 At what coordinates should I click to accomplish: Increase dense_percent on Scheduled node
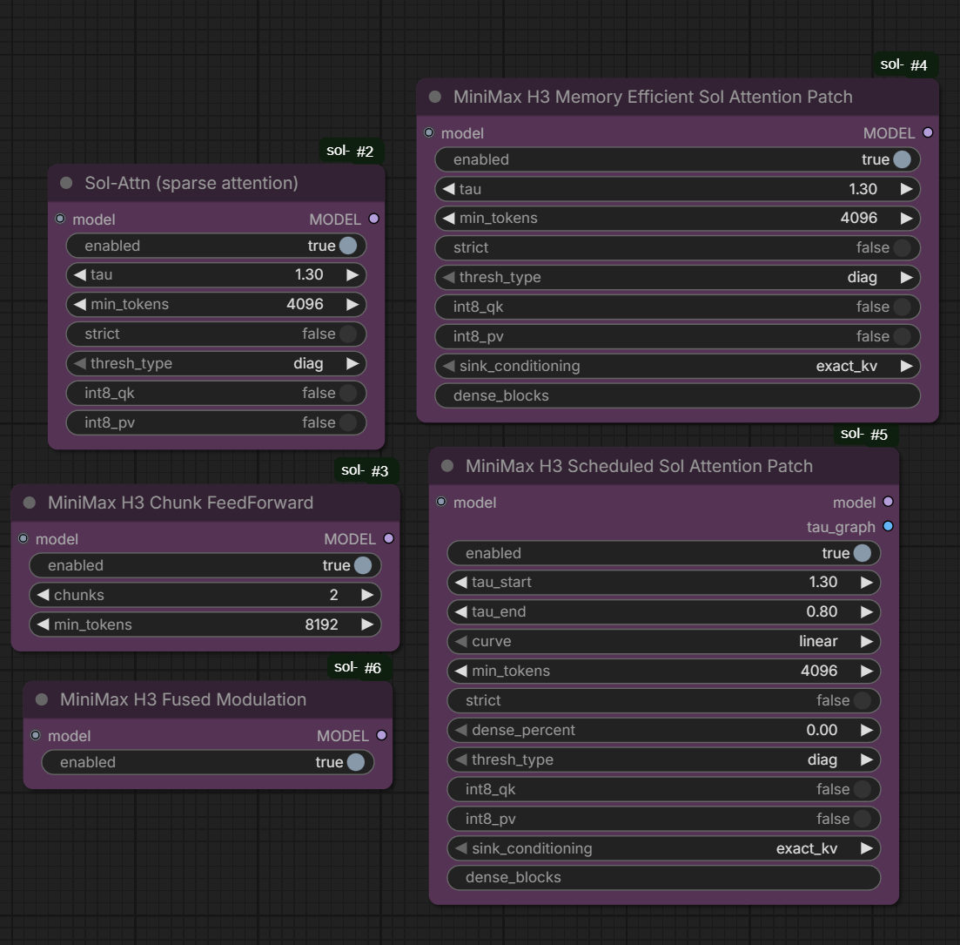pyautogui.click(x=867, y=730)
